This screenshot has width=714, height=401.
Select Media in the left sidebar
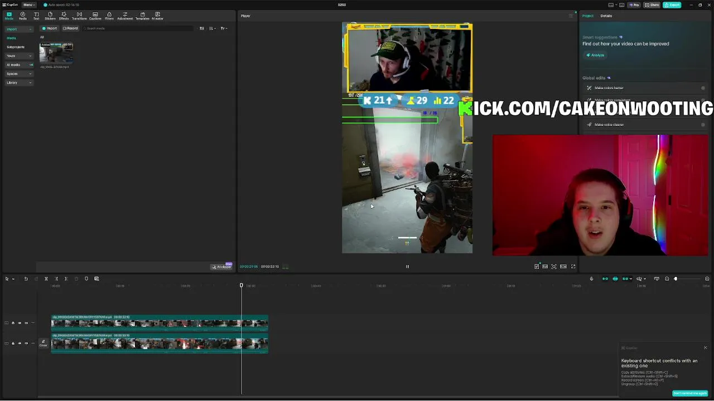tap(11, 38)
